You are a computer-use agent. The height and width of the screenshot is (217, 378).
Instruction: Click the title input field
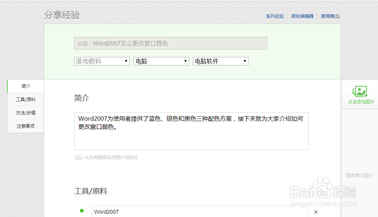[171, 43]
